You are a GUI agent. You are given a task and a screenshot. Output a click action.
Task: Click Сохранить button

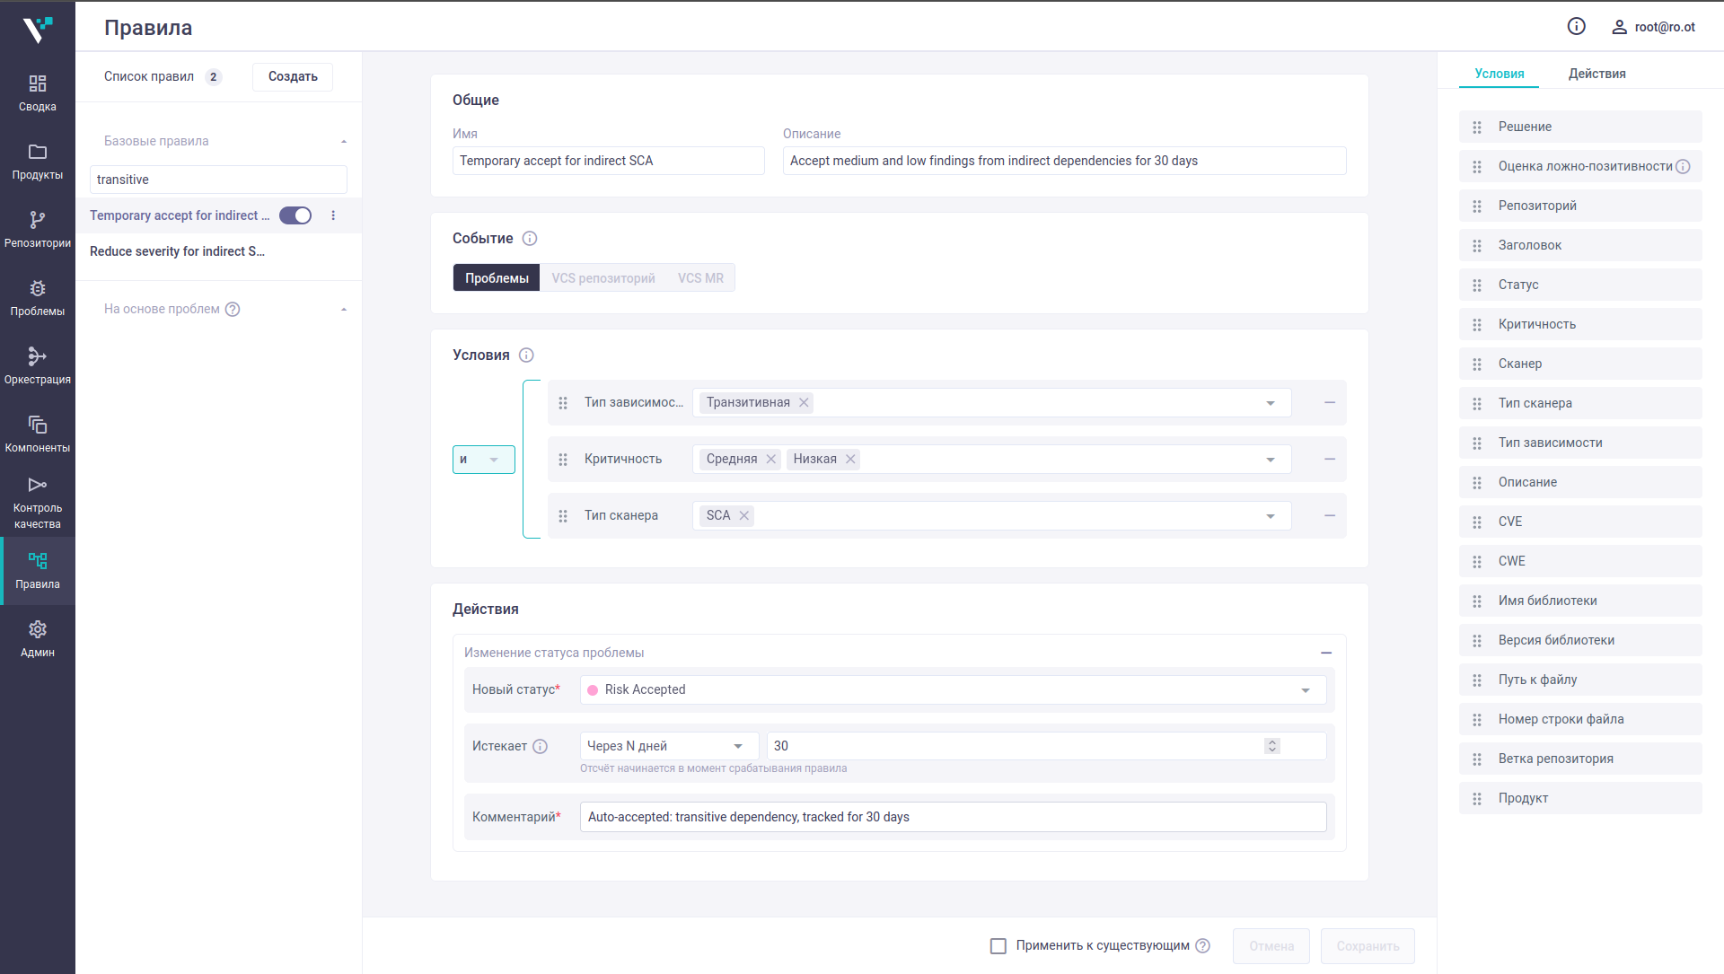(1368, 945)
